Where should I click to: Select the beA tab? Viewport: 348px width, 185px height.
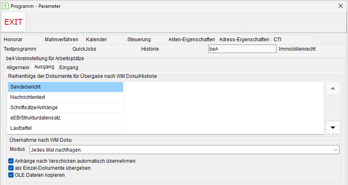242,49
